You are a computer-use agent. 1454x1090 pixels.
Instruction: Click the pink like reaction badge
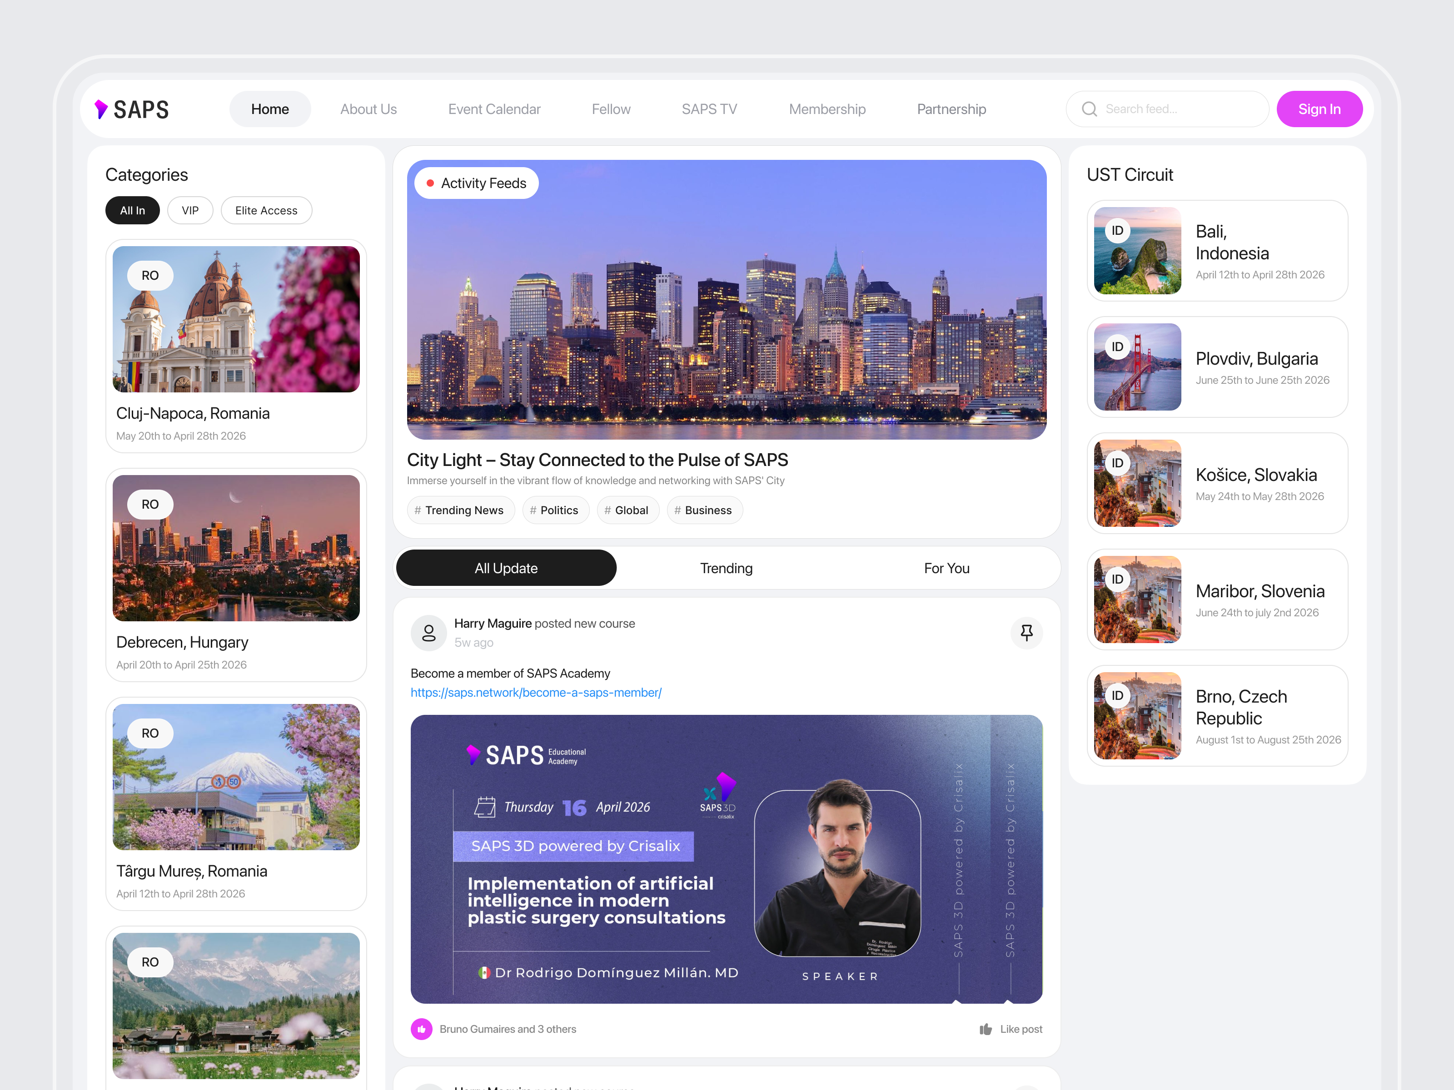point(421,1029)
